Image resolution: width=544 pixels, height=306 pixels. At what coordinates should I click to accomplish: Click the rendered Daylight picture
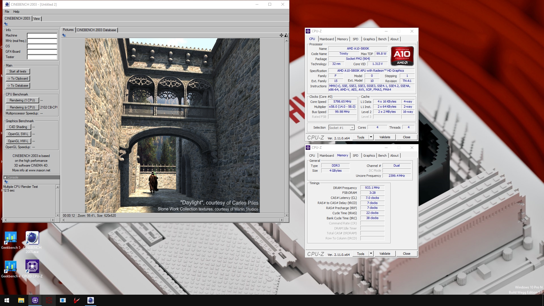tap(172, 126)
